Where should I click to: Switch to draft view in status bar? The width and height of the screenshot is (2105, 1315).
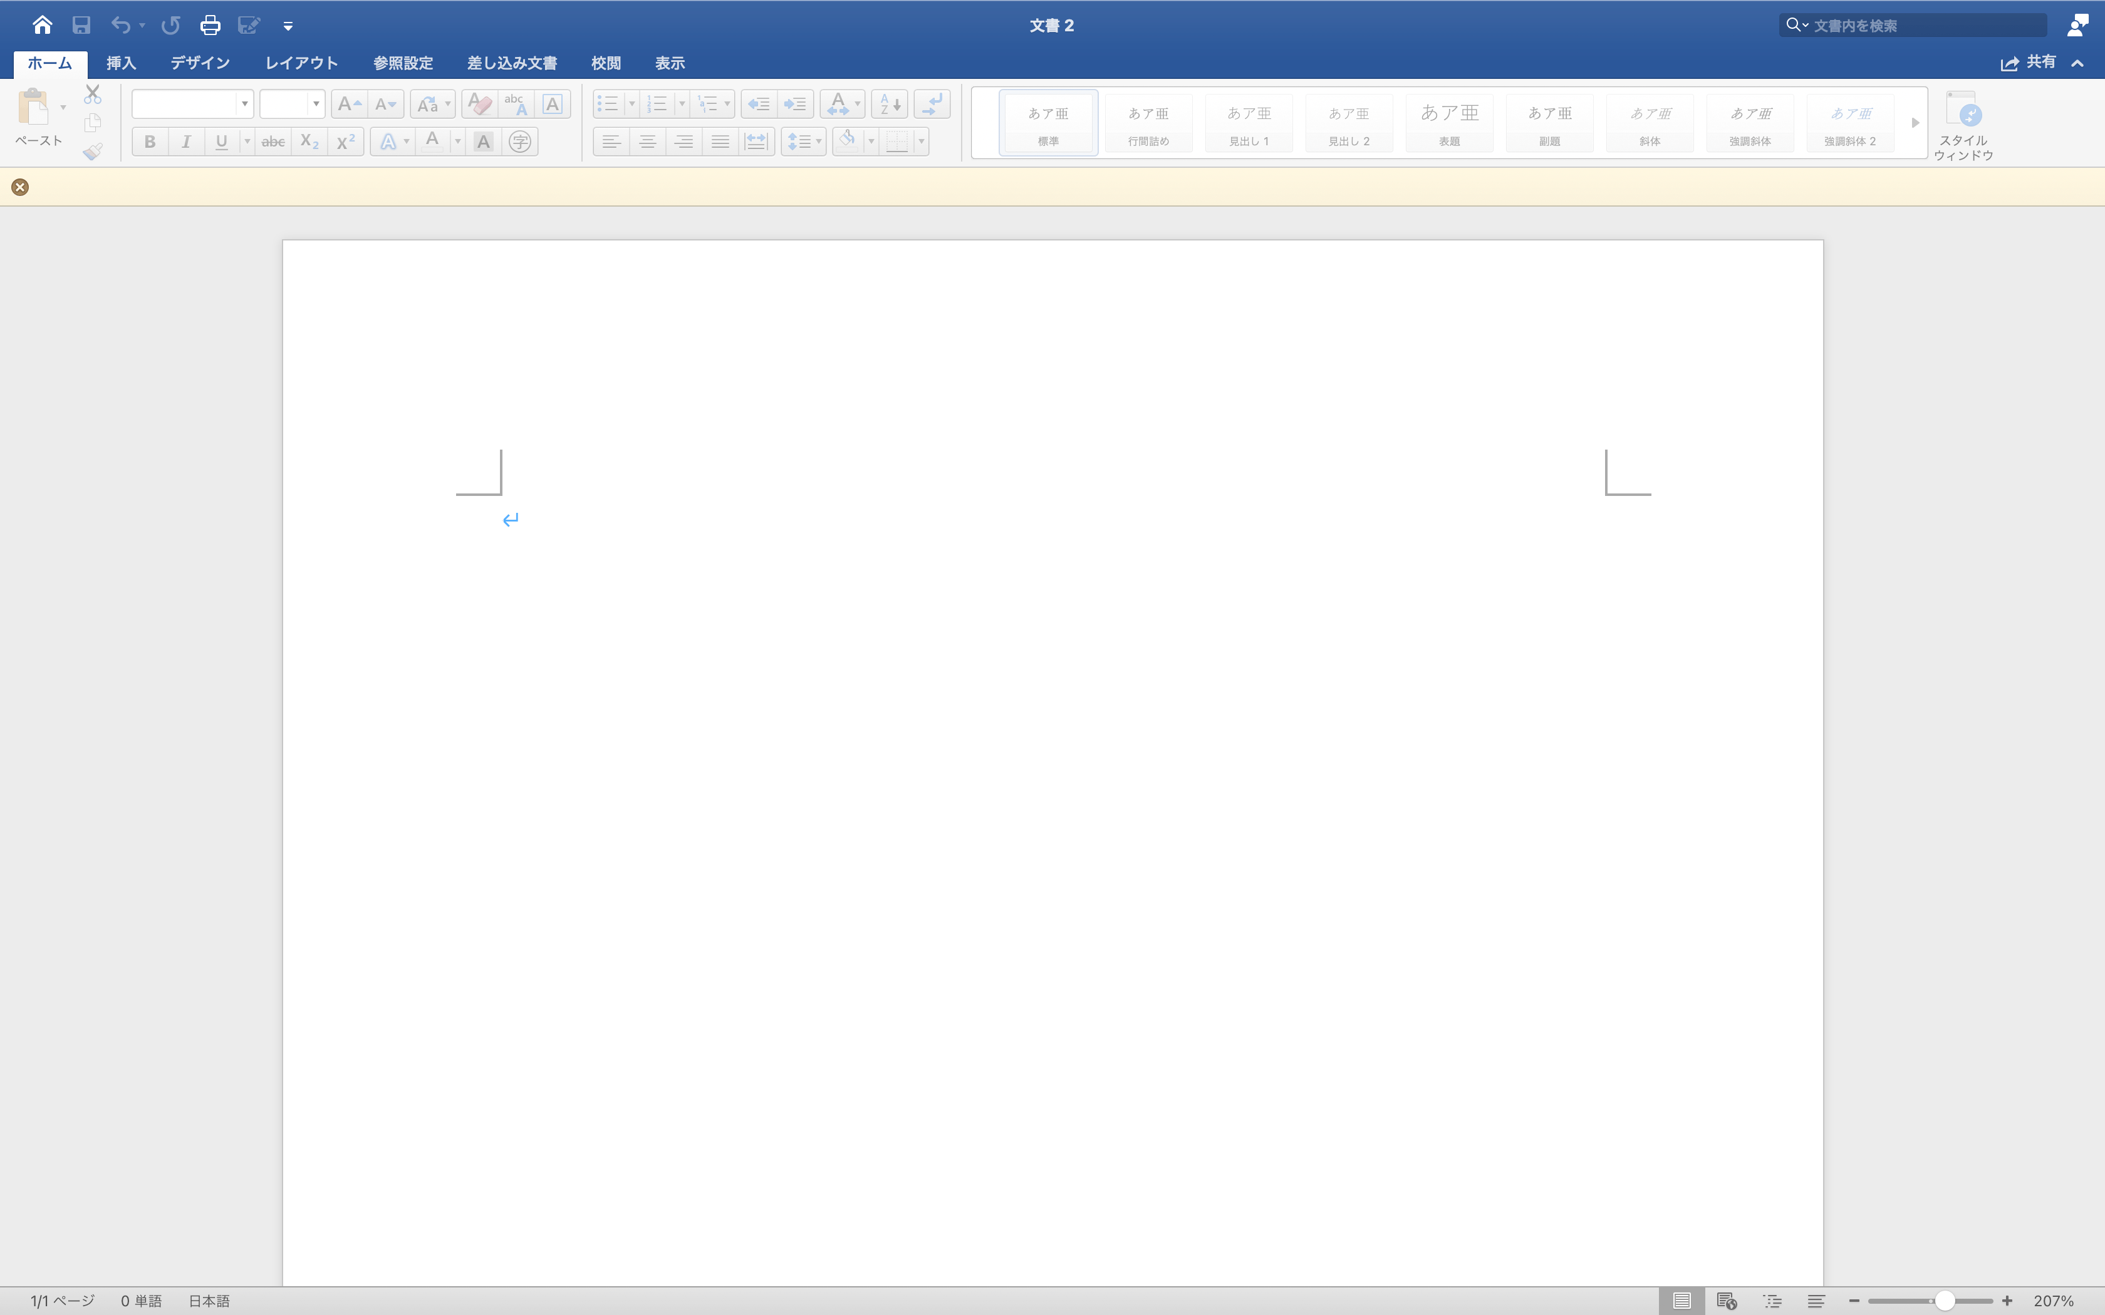(x=1816, y=1301)
